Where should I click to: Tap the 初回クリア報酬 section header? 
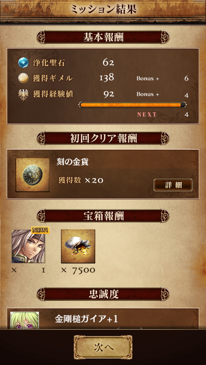(103, 138)
